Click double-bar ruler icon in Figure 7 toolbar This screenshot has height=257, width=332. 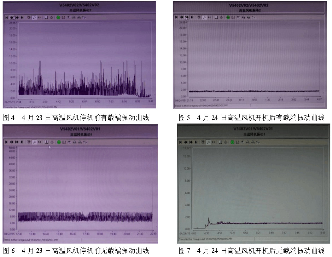click(x=220, y=142)
